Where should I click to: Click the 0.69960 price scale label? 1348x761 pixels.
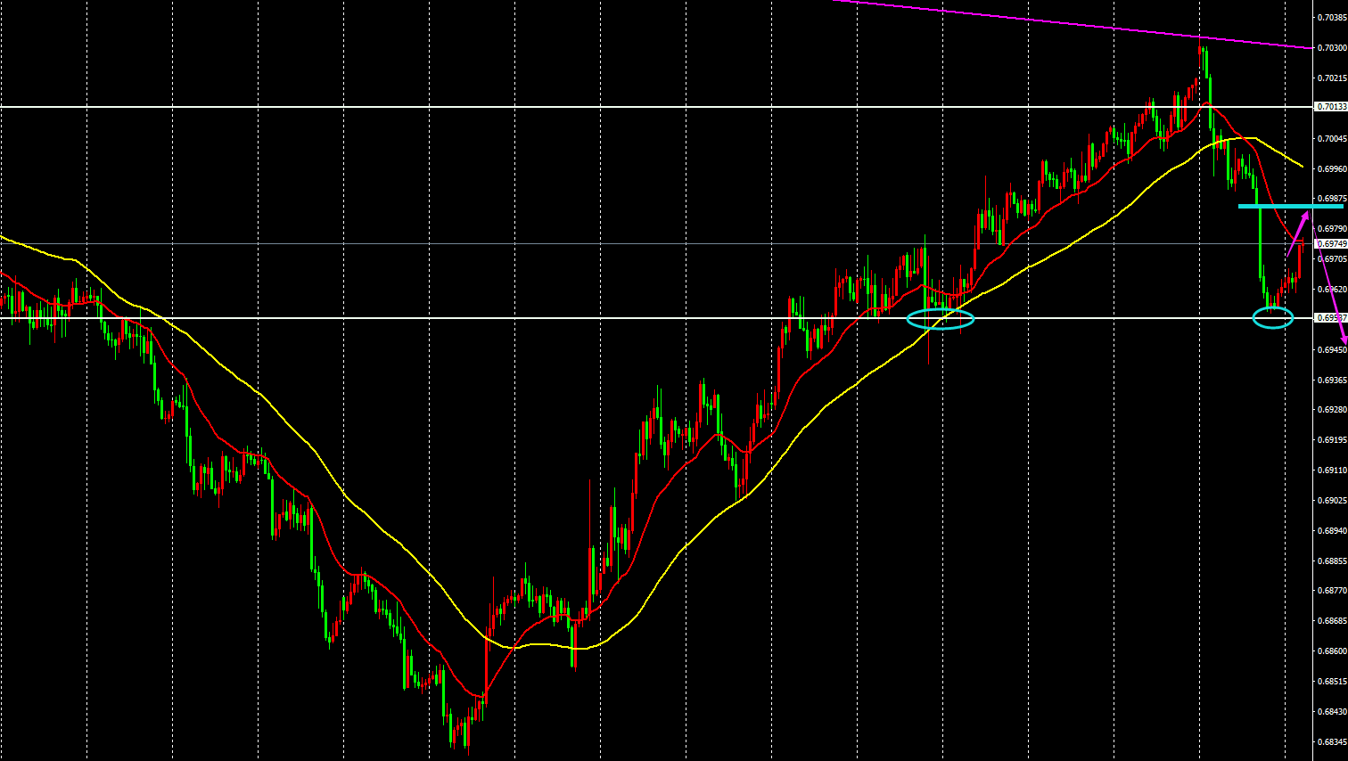point(1331,168)
